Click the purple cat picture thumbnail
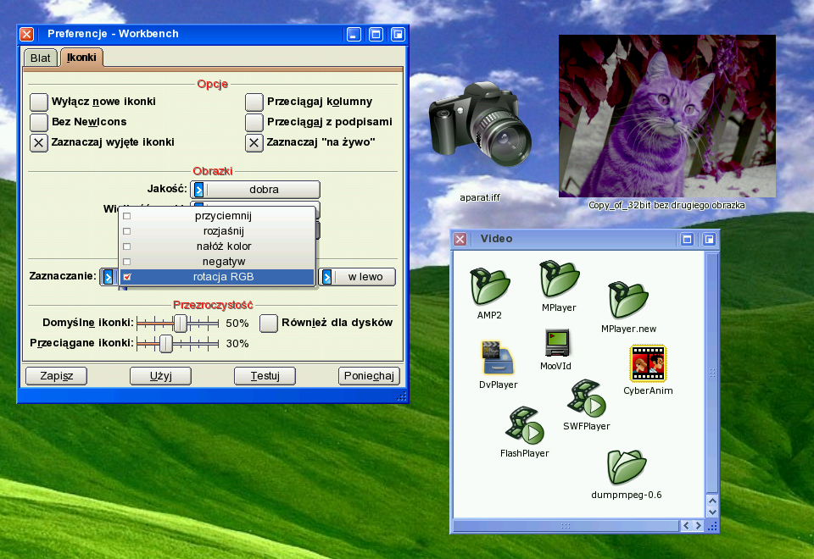814x559 pixels. [666, 115]
